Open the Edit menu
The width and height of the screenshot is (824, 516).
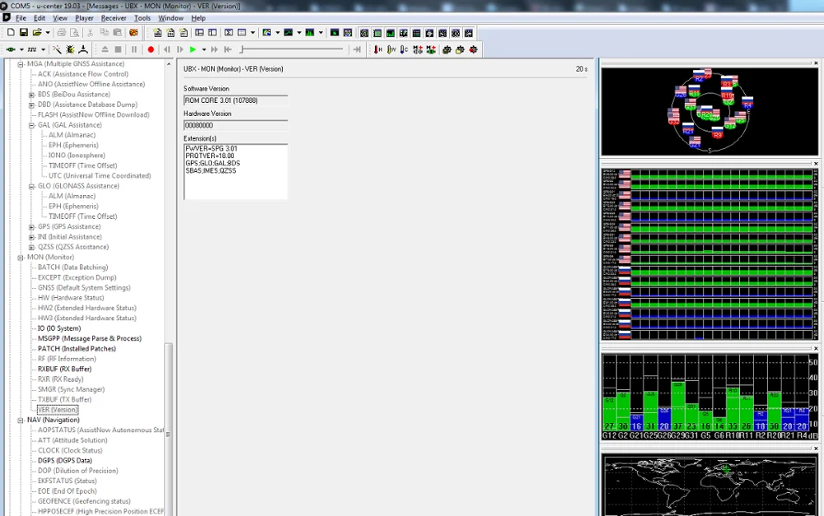tap(40, 18)
